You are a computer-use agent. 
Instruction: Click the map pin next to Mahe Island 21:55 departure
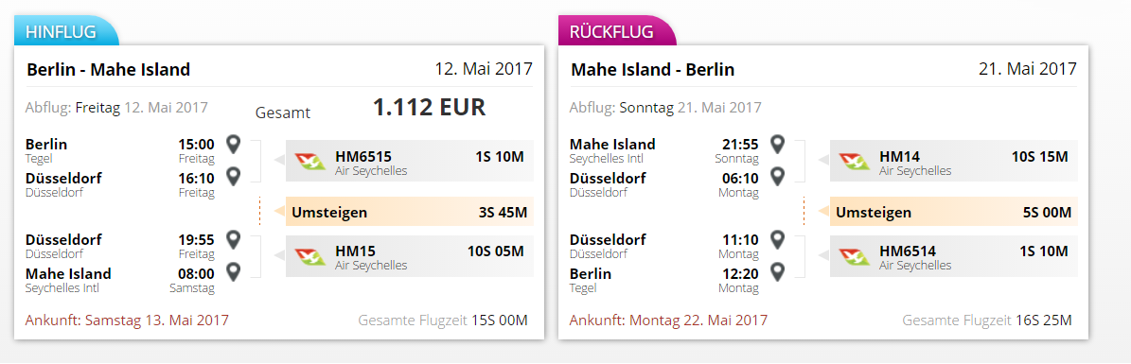pos(777,144)
